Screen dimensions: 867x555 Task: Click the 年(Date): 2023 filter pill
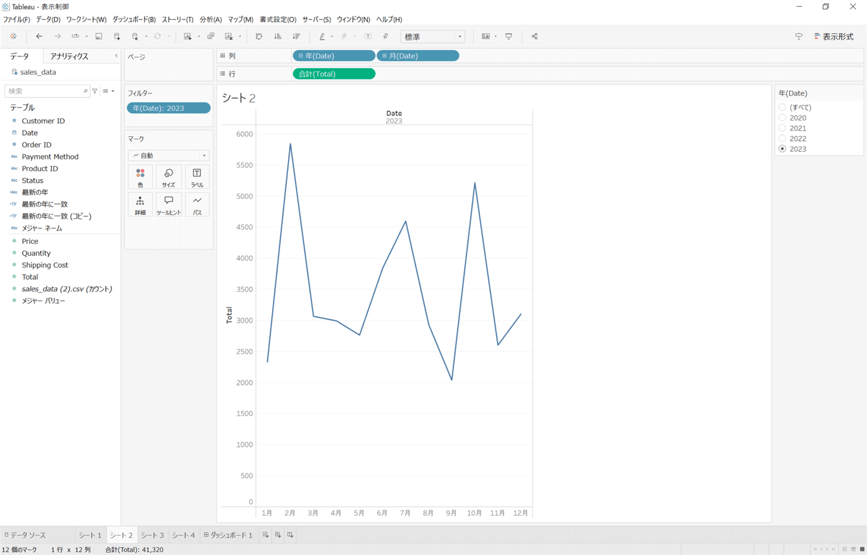click(x=169, y=108)
